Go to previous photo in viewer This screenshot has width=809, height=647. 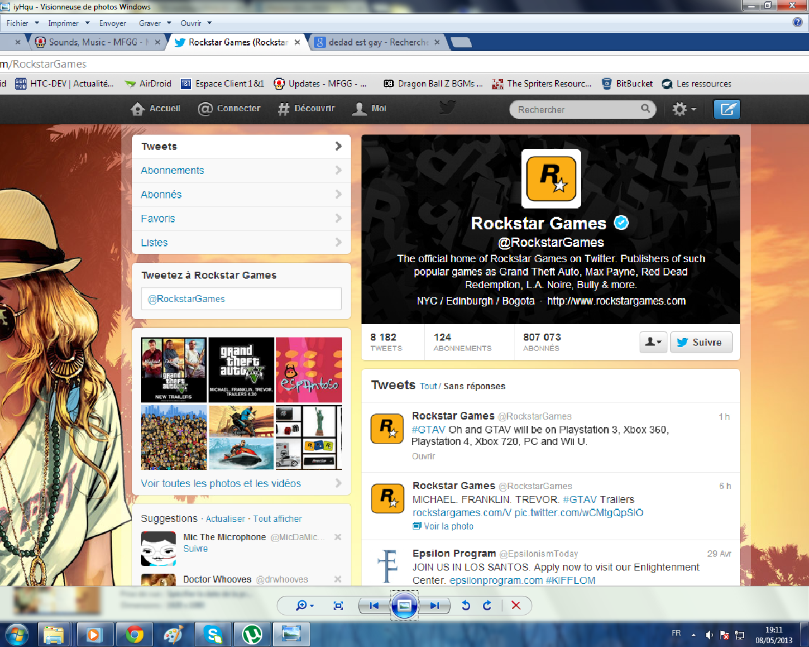pos(374,605)
